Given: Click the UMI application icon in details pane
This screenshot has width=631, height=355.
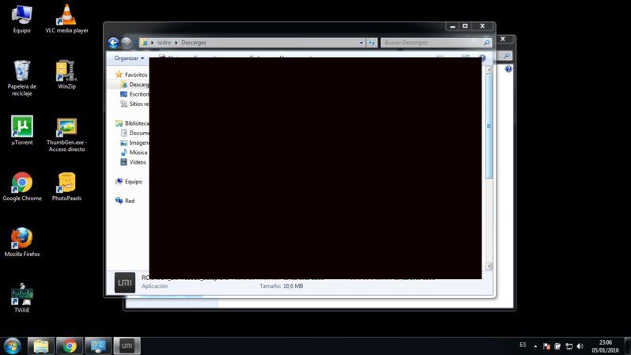Looking at the screenshot, I should click(x=125, y=282).
